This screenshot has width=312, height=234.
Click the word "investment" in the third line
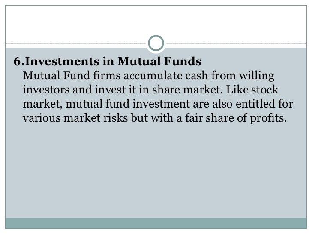161,104
